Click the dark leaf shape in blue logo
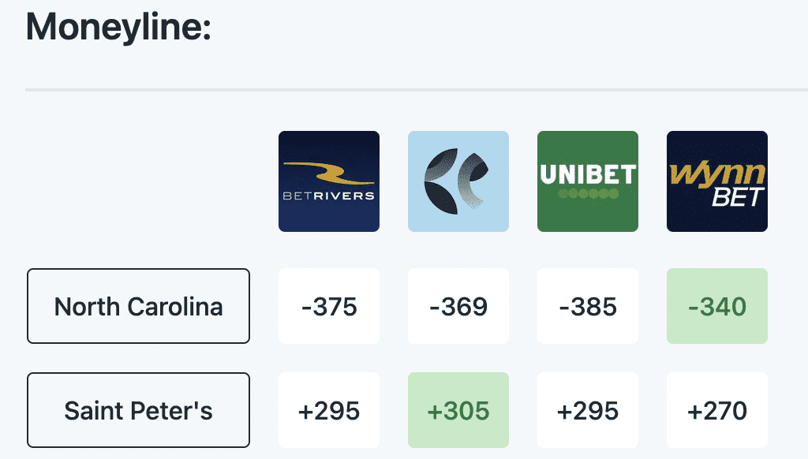The height and width of the screenshot is (459, 808). (x=440, y=181)
